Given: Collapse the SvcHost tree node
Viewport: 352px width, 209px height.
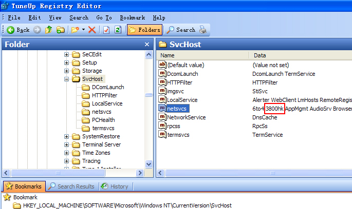Looking at the screenshot, I should [x=66, y=79].
